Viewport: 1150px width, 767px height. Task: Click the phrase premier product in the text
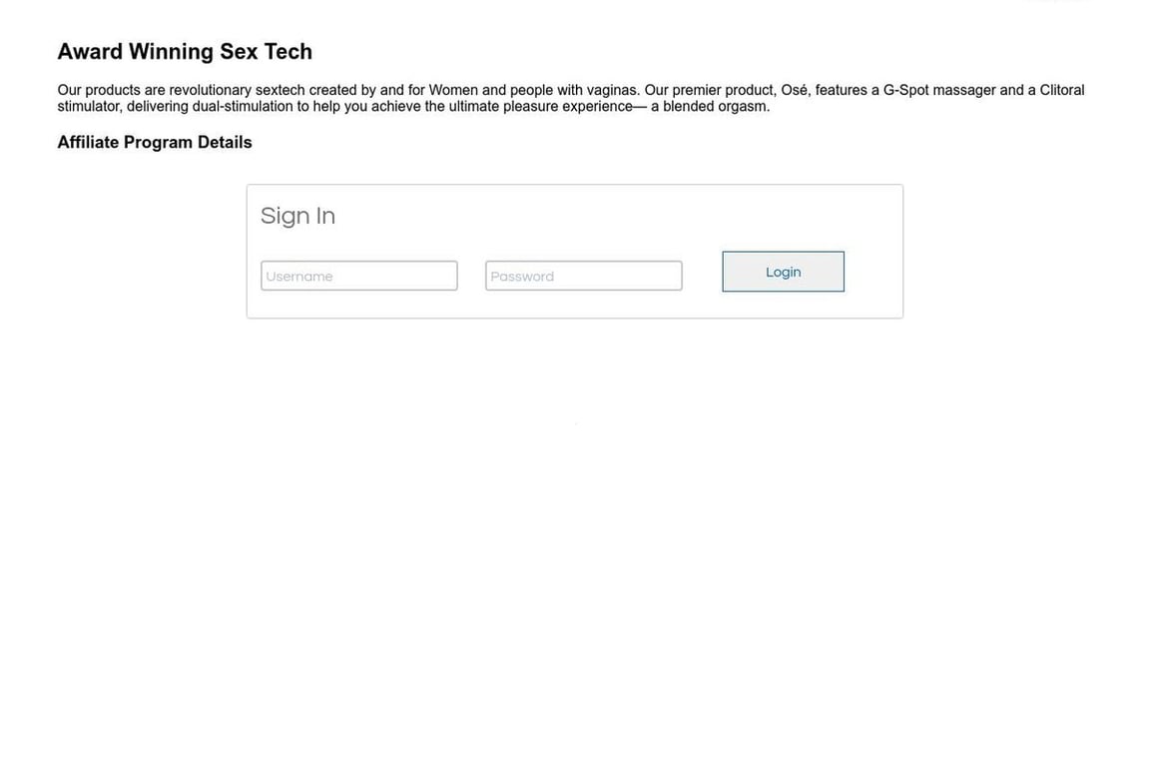click(x=723, y=90)
